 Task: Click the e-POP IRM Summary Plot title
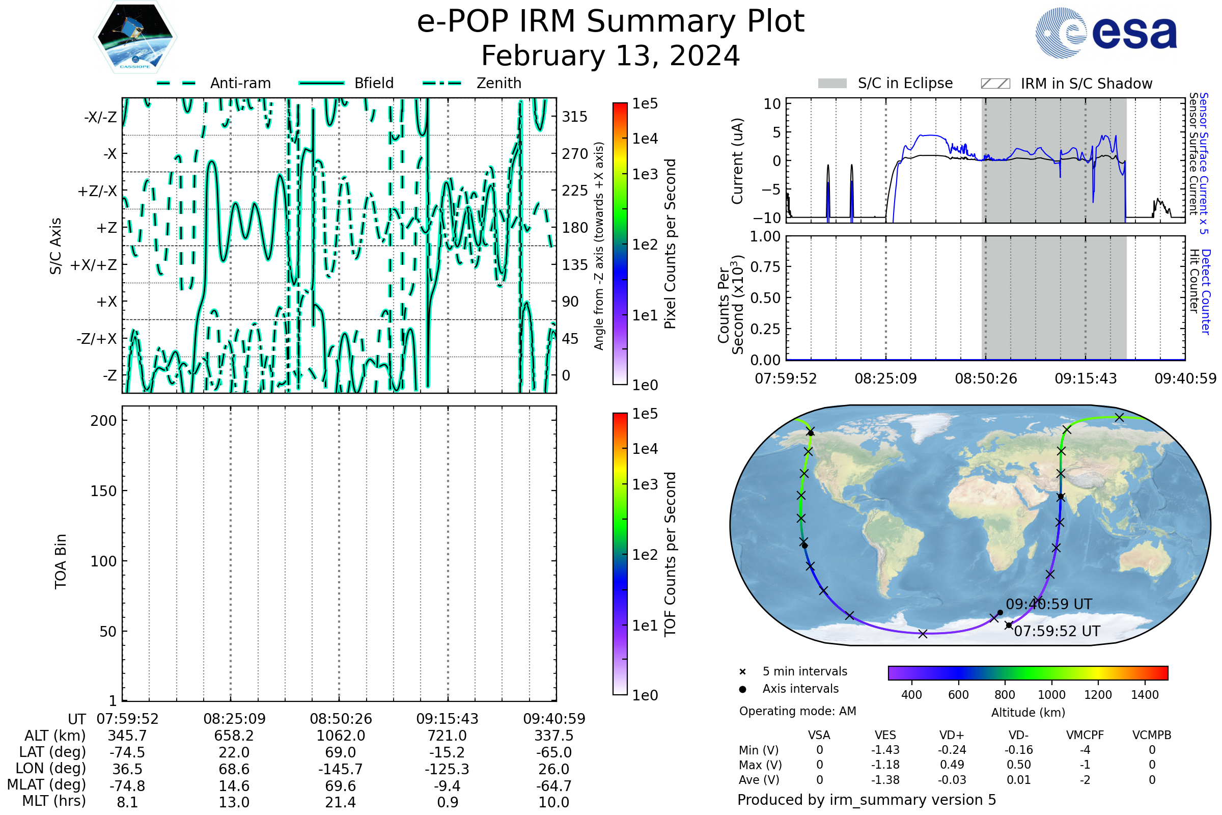(x=610, y=22)
